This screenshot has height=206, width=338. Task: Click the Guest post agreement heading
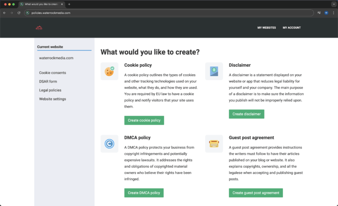coord(251,137)
